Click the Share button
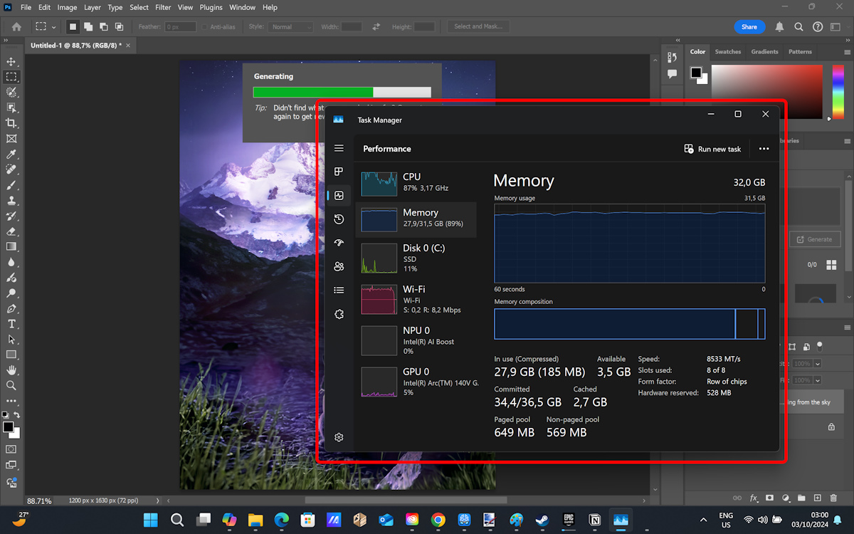 [749, 27]
